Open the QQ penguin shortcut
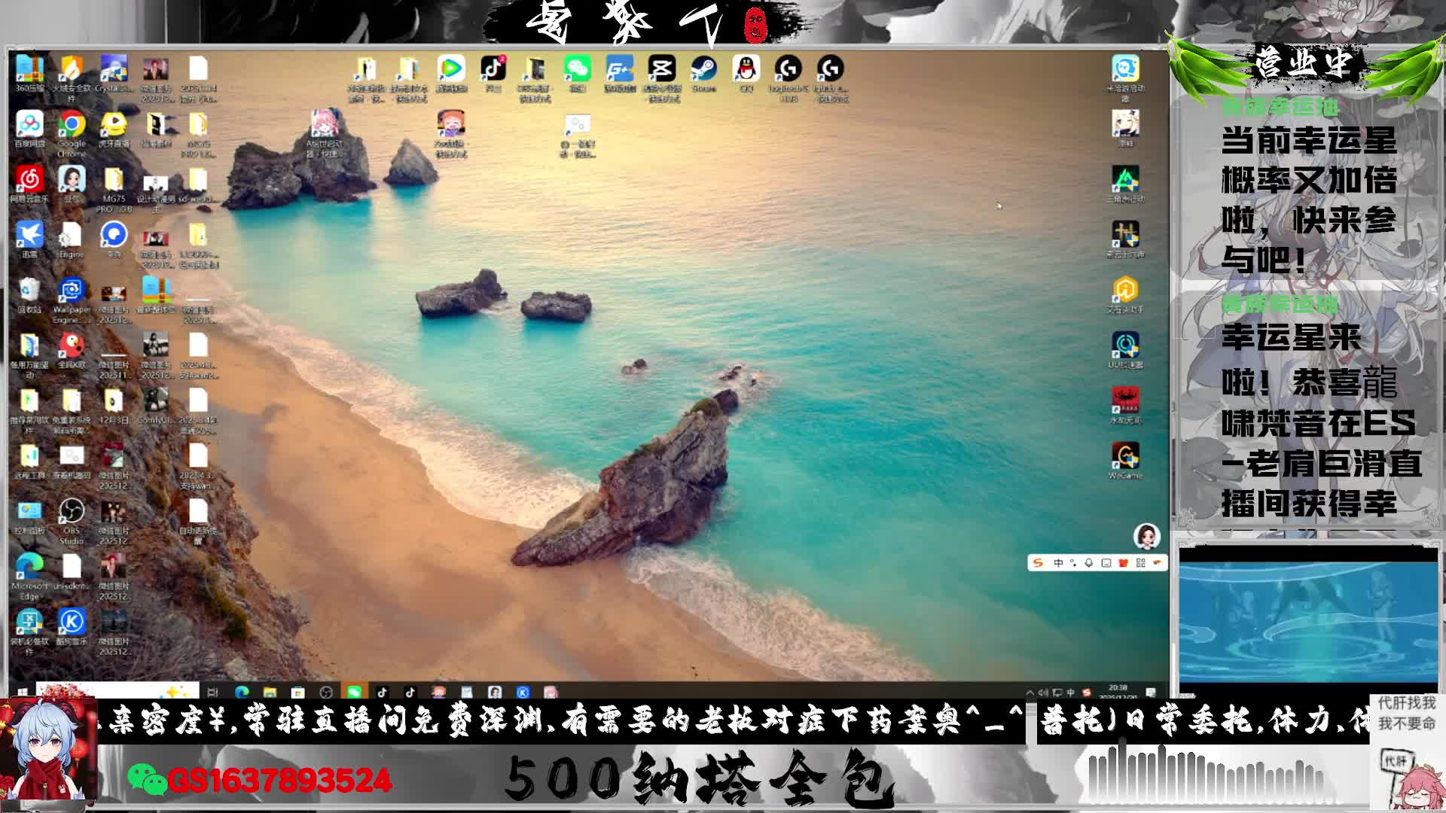The width and height of the screenshot is (1446, 813). tap(746, 69)
